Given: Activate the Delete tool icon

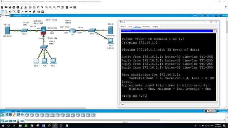Looking at the screenshot, I should 10,11.
